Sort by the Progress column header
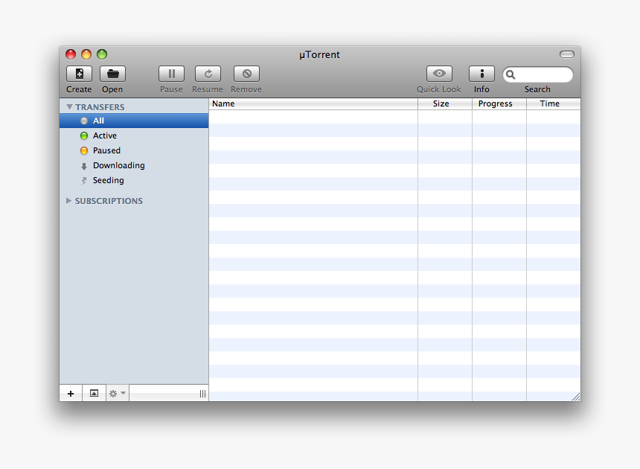 [499, 103]
